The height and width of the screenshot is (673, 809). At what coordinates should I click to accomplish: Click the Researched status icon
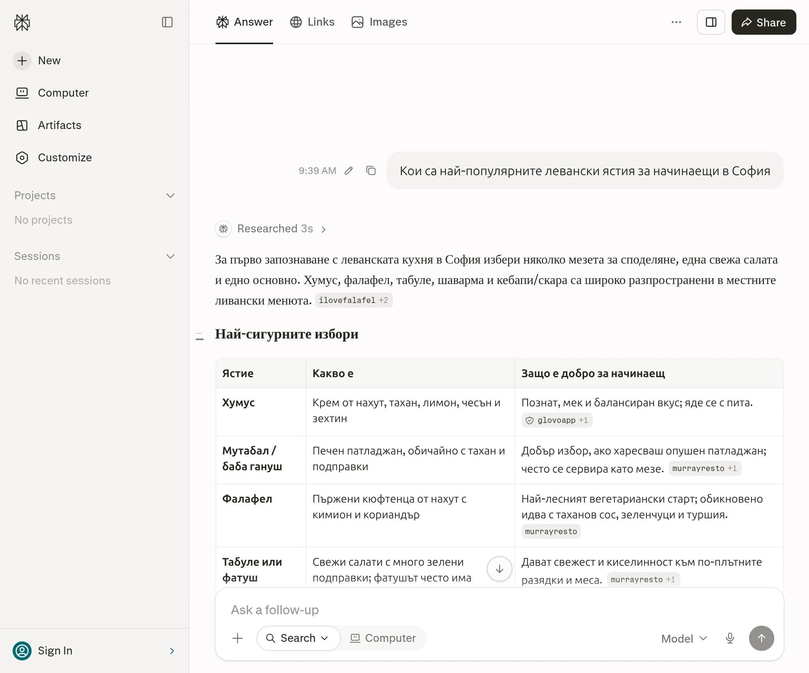click(x=223, y=229)
